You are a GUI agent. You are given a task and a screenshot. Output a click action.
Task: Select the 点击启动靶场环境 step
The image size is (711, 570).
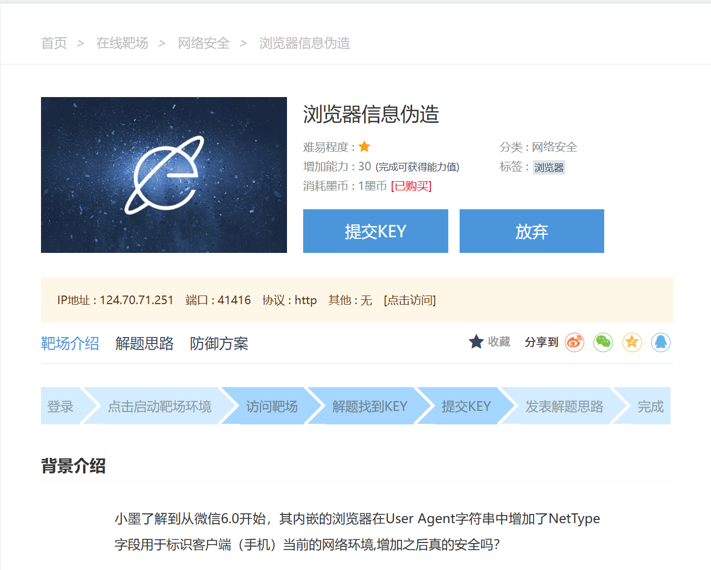pos(160,406)
